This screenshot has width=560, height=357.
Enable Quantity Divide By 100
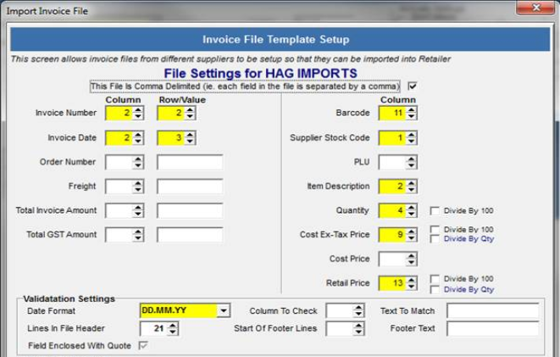pos(435,211)
